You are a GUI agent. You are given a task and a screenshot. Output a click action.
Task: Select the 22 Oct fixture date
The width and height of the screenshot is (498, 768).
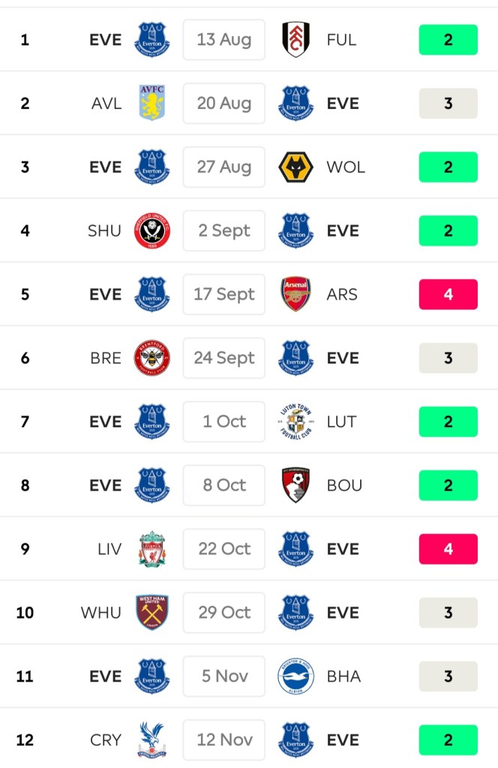pos(223,549)
